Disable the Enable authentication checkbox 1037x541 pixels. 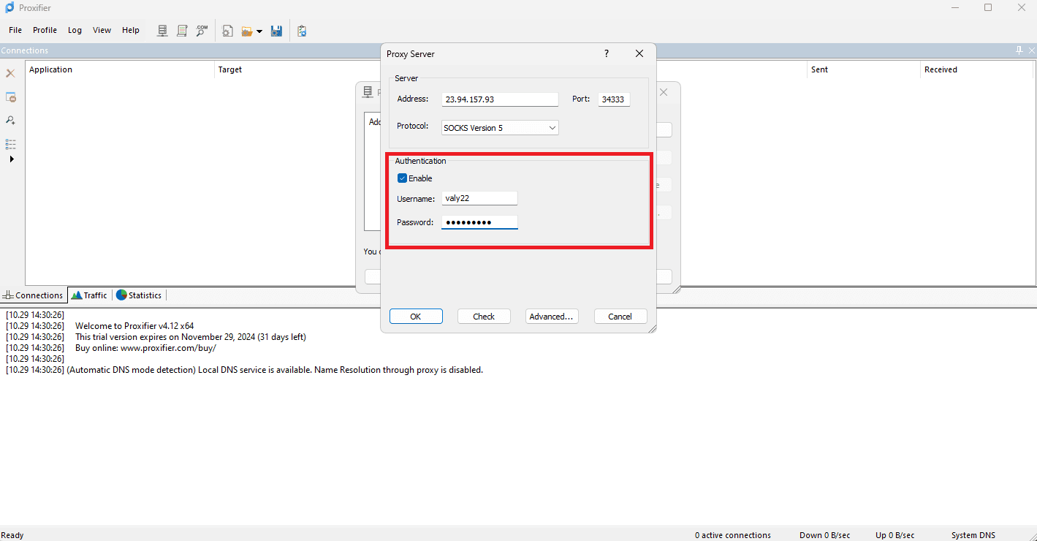(402, 178)
